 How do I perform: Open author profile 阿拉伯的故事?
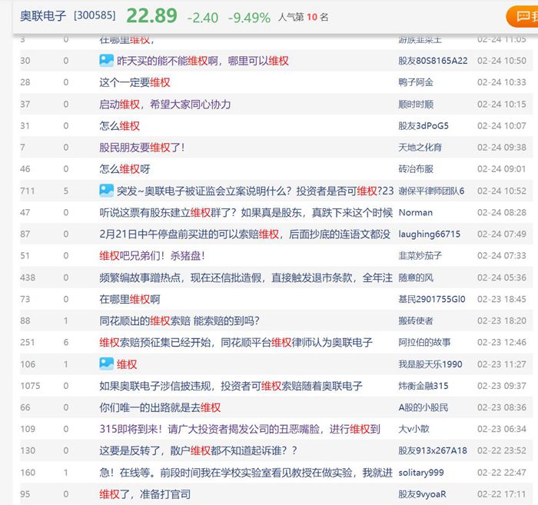tap(424, 342)
